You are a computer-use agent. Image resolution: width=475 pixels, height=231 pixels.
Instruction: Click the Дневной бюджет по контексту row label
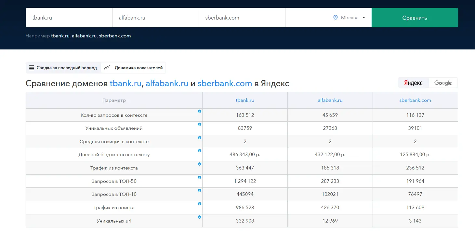114,155
